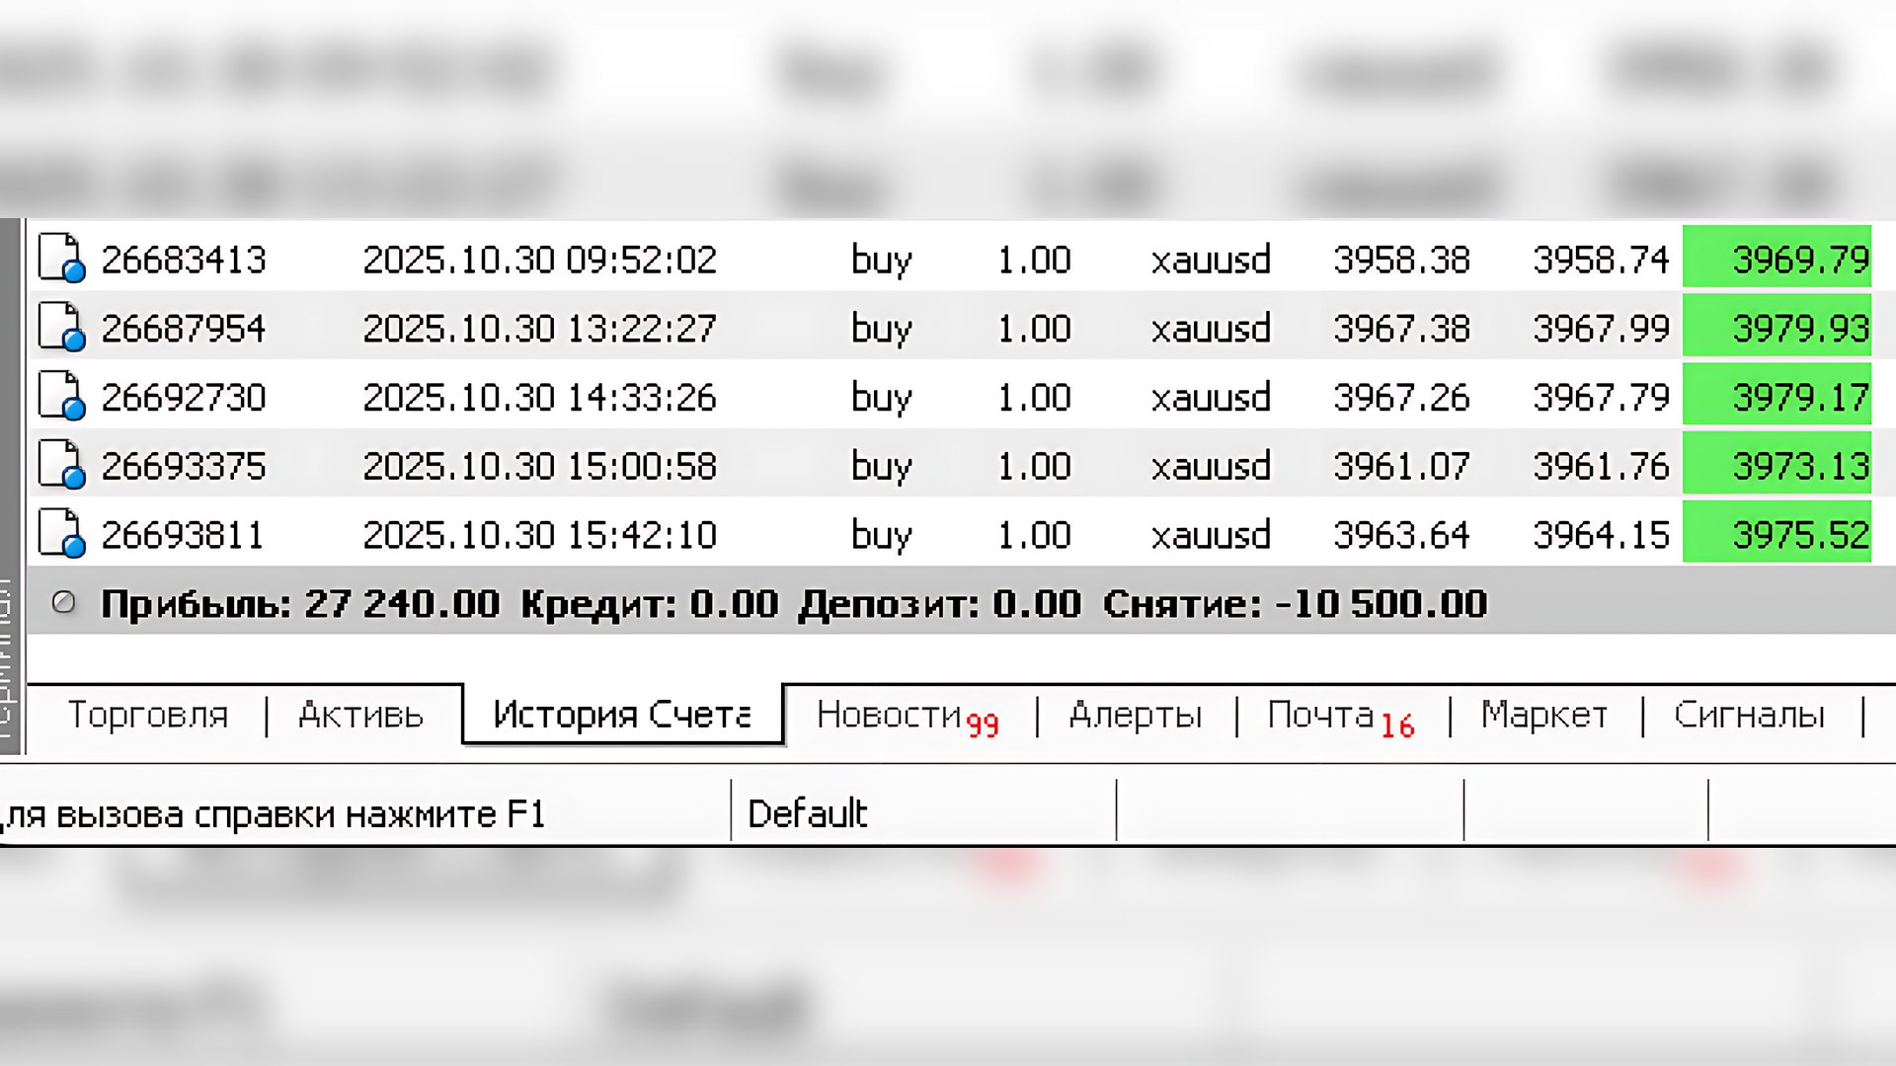Viewport: 1896px width, 1066px height.
Task: Click the circle icon beside Прибыль summary
Action: (x=64, y=602)
